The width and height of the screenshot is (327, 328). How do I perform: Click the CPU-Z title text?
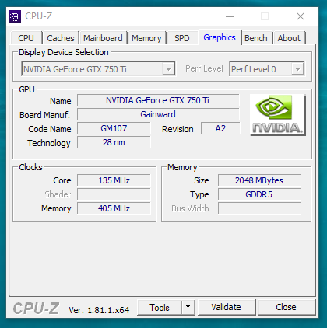tap(39, 16)
